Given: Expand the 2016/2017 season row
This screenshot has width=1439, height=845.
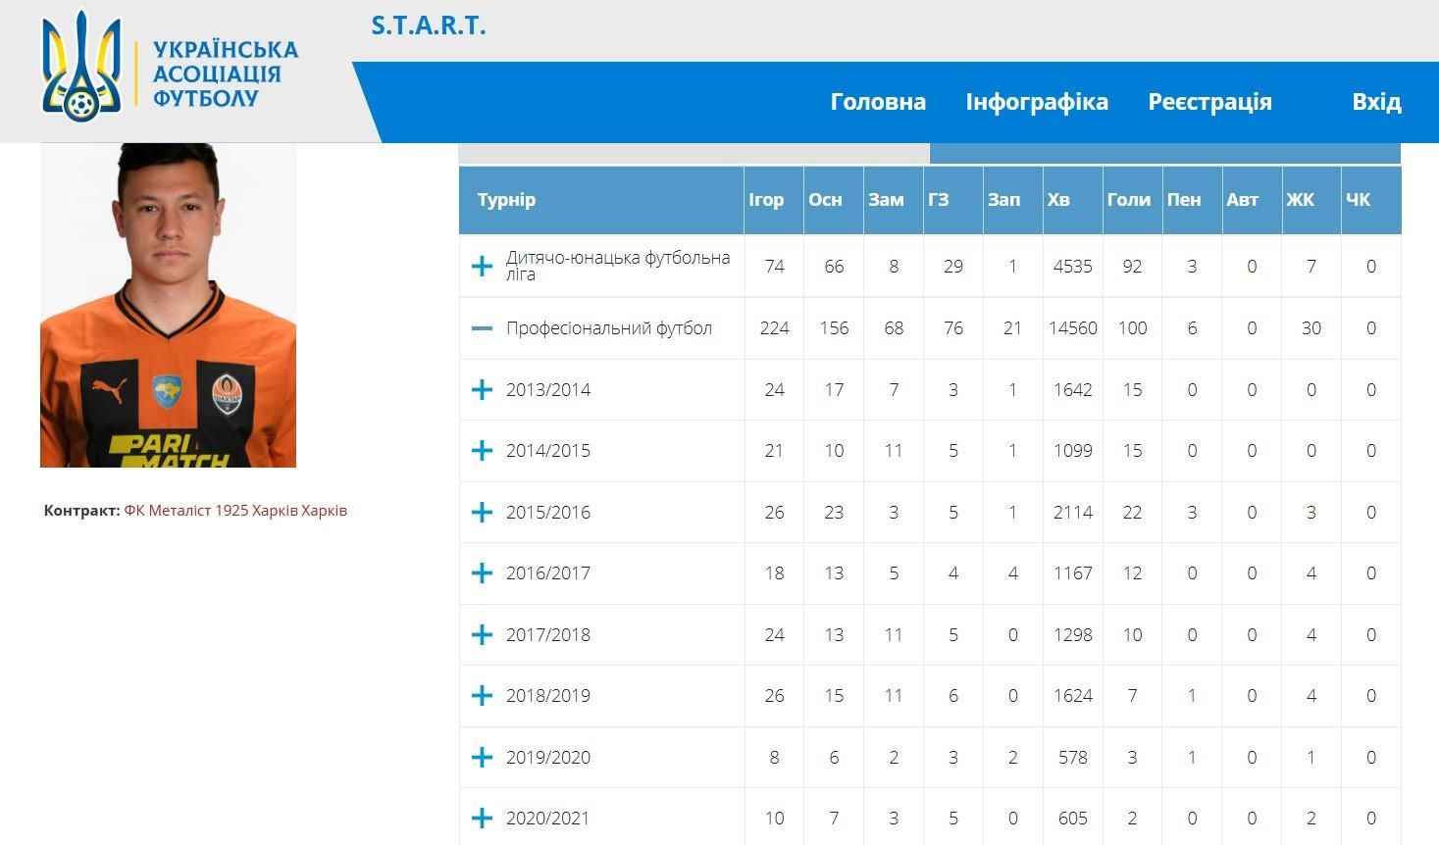Looking at the screenshot, I should [482, 573].
